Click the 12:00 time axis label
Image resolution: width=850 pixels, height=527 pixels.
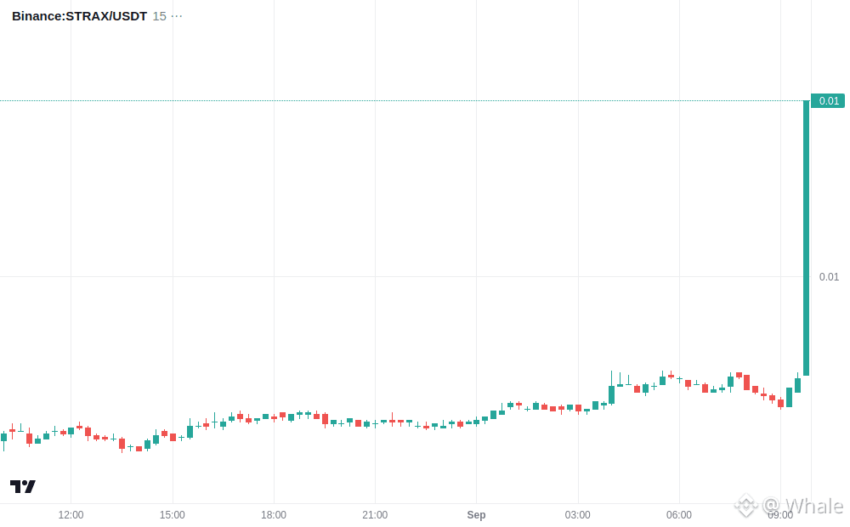[71, 515]
